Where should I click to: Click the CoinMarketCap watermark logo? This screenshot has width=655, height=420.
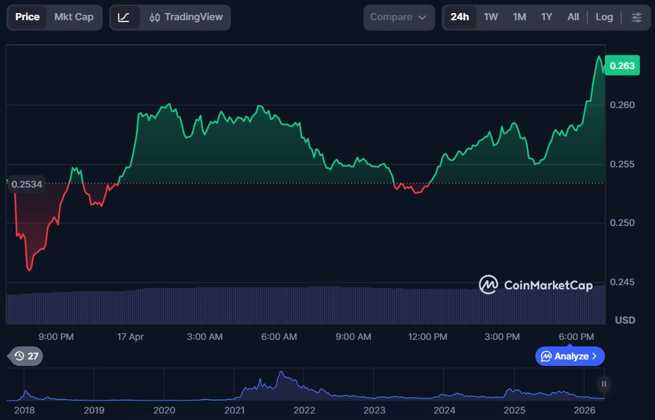tap(487, 285)
